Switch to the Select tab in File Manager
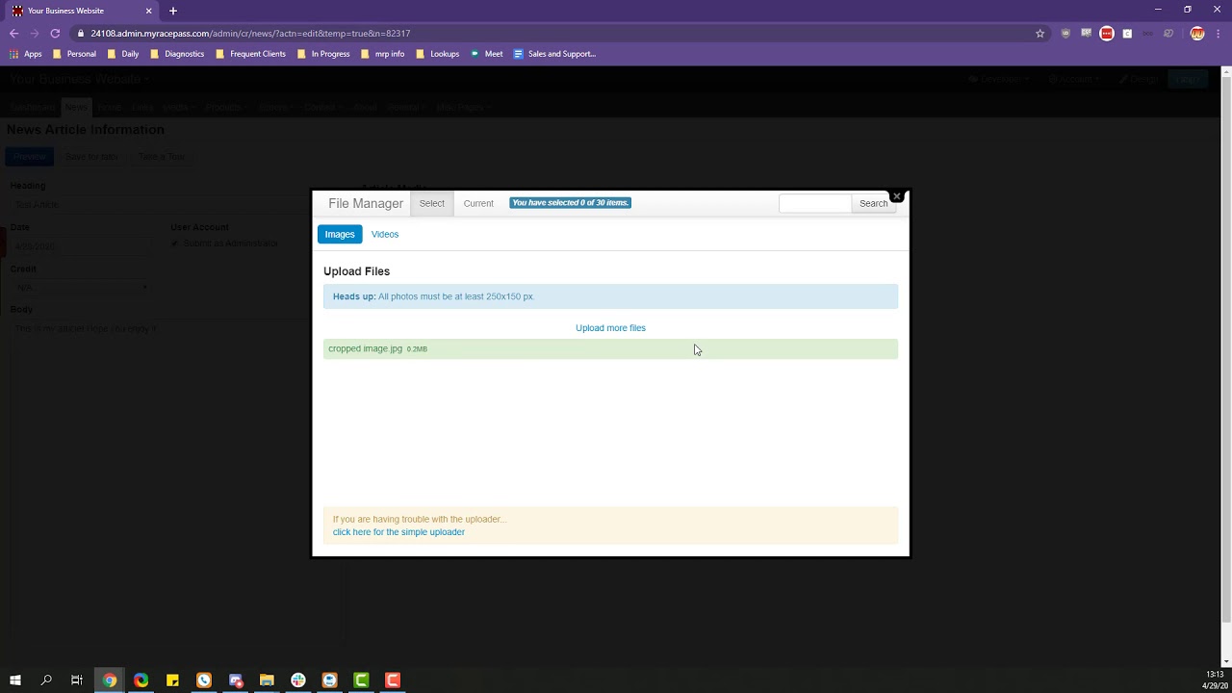Image resolution: width=1232 pixels, height=693 pixels. coord(432,204)
